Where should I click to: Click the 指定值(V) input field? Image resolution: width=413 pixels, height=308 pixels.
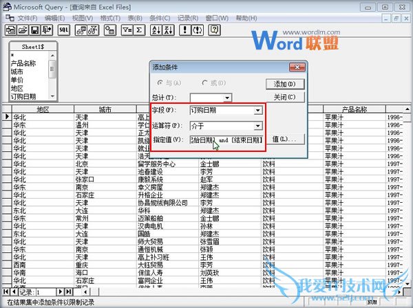coord(226,140)
